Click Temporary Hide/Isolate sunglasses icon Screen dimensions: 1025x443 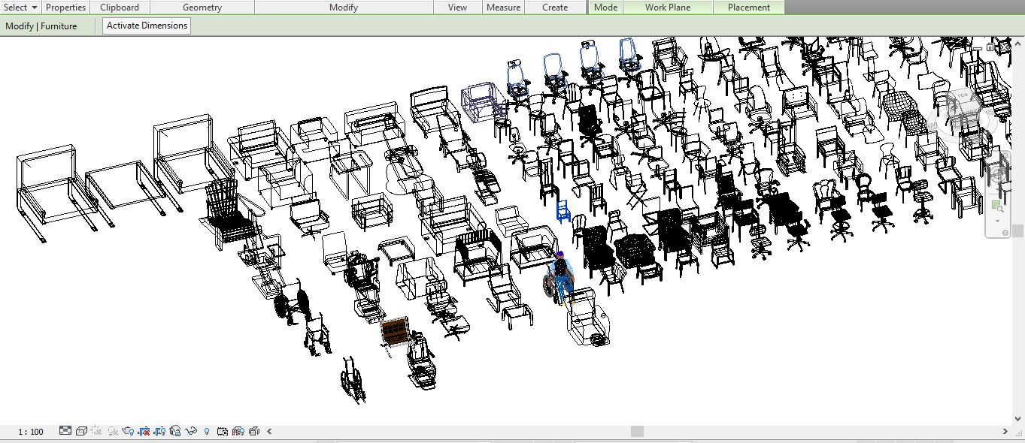pos(191,431)
